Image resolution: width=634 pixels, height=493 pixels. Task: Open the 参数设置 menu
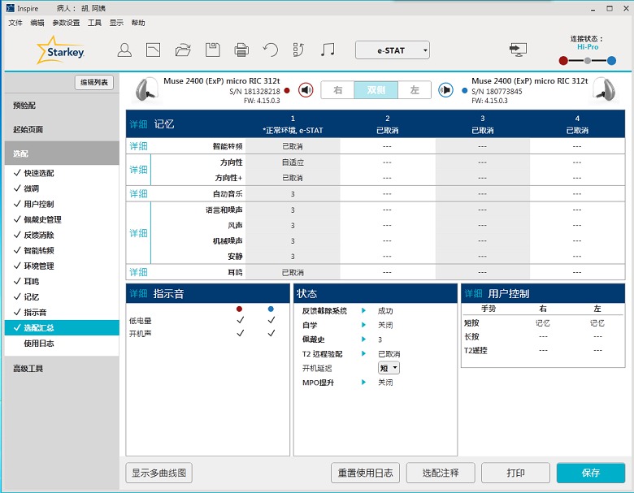[66, 23]
